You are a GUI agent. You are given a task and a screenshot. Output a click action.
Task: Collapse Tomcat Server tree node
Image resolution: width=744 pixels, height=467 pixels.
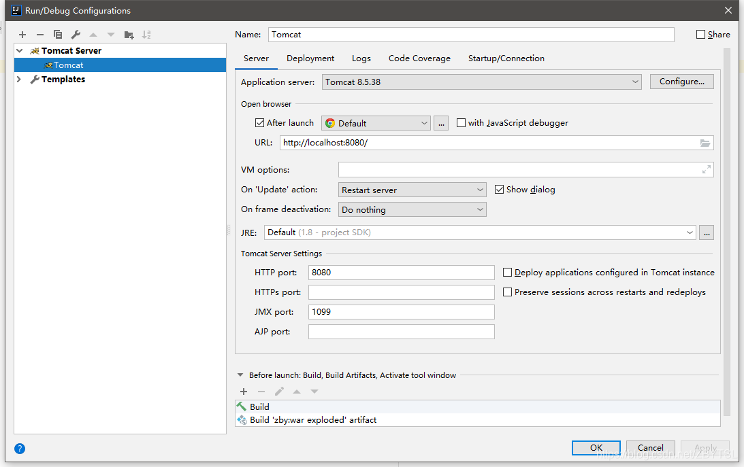click(x=20, y=51)
